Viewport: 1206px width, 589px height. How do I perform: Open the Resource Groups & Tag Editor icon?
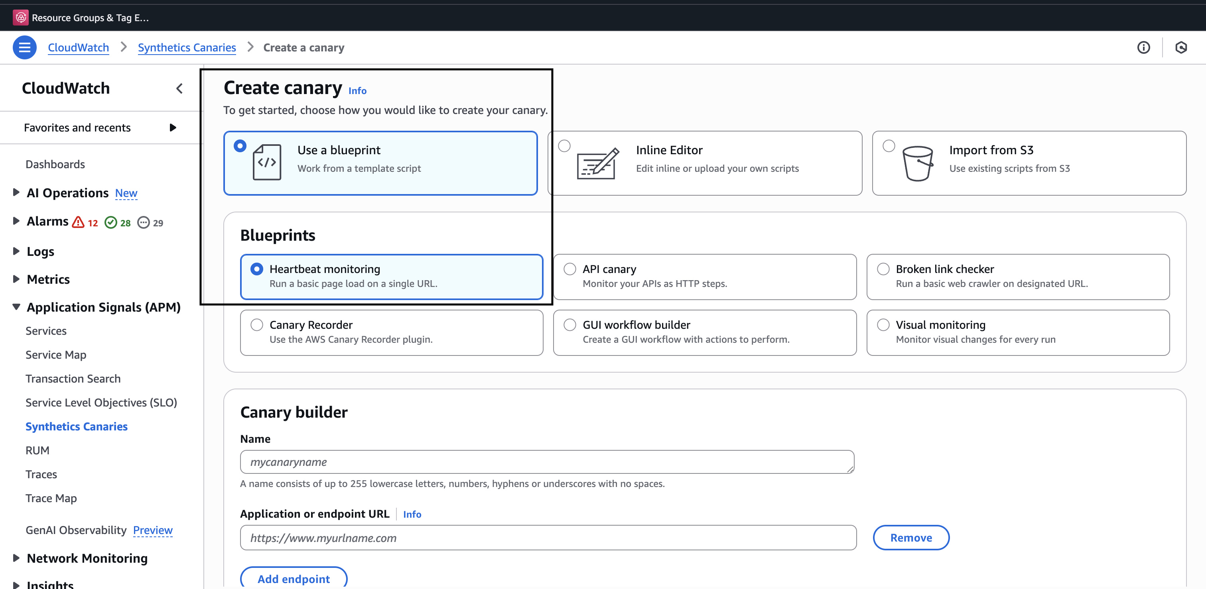pos(21,18)
